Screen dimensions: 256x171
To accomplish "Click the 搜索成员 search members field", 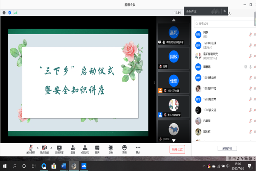I will coord(222,24).
